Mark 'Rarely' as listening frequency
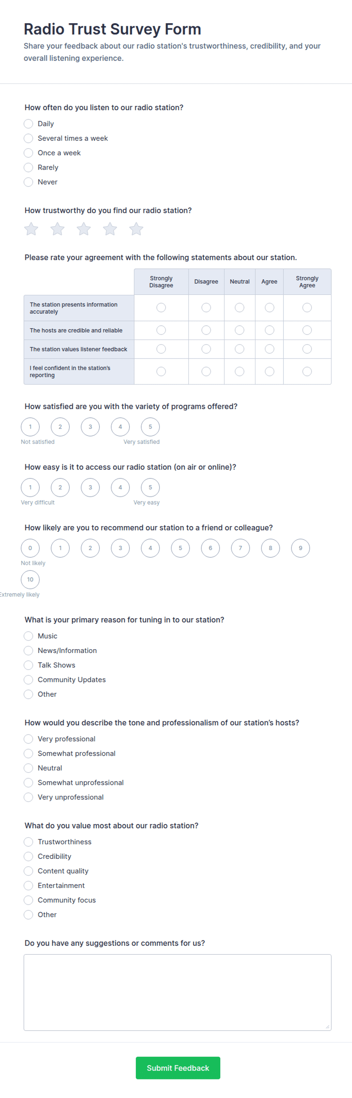This screenshot has width=352, height=1098. coord(28,167)
